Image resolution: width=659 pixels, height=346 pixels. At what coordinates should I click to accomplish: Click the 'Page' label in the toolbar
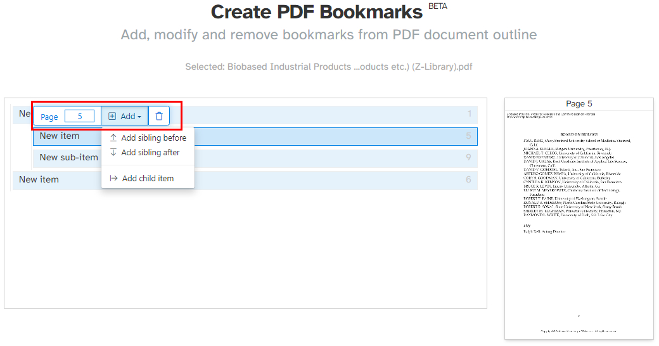click(x=49, y=117)
